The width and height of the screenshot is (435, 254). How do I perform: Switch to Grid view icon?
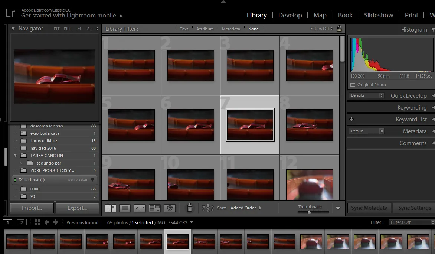tap(110, 208)
